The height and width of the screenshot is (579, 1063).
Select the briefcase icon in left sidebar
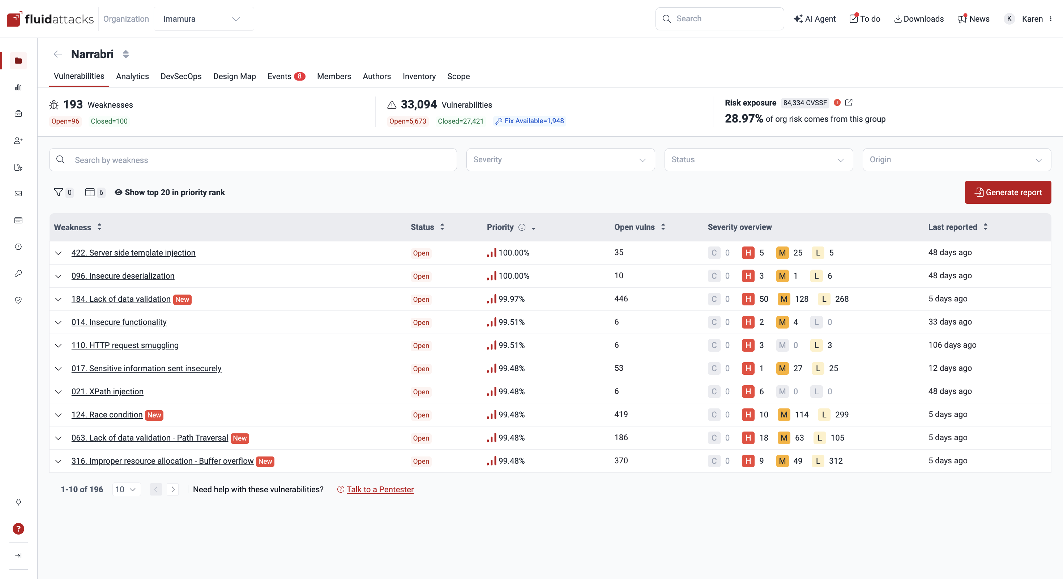point(18,113)
